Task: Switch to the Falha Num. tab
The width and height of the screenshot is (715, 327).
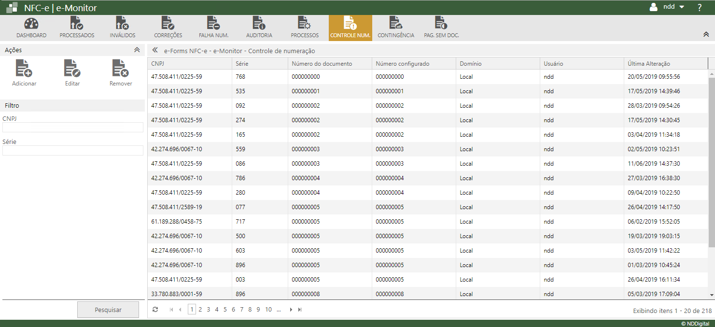Action: click(x=213, y=28)
